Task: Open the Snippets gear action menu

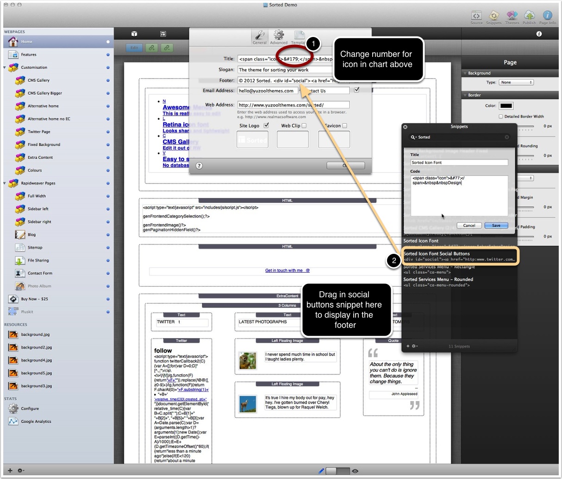Action: click(415, 346)
